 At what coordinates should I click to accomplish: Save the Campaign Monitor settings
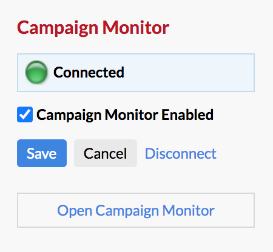click(x=42, y=153)
